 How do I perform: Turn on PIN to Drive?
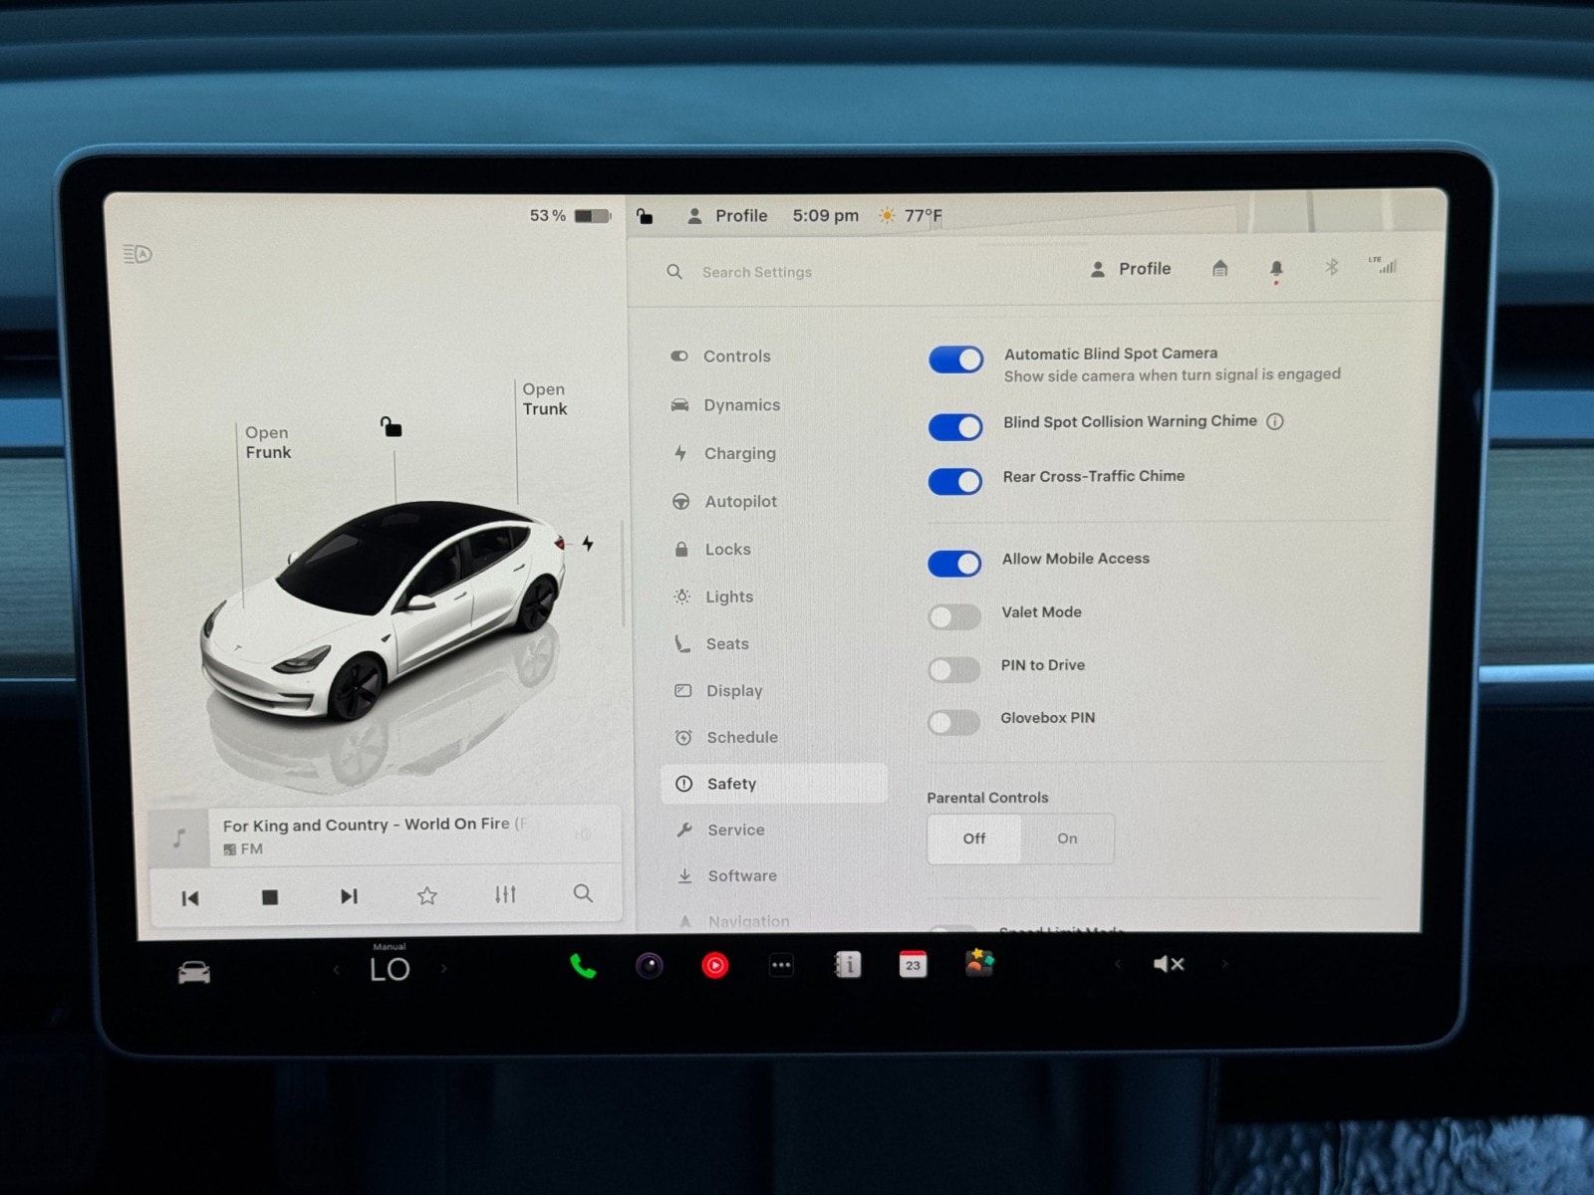[x=954, y=670]
